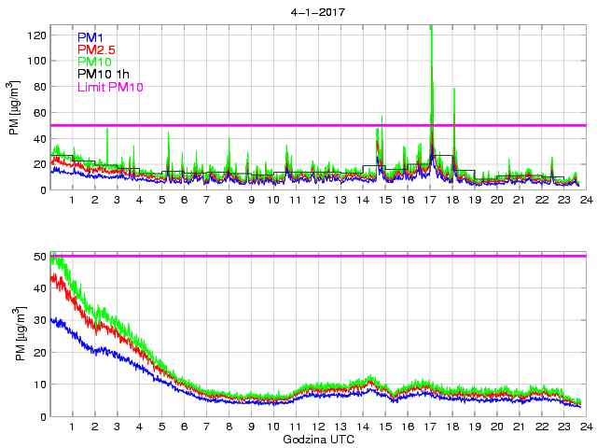Image resolution: width=597 pixels, height=448 pixels.
Task: Click the magenta limit line in top chart
Action: tap(280, 125)
